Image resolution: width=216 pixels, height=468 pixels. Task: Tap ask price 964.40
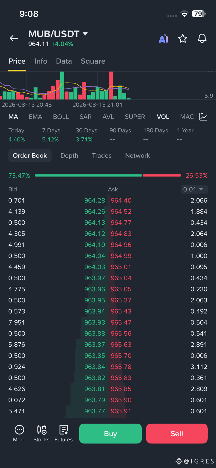[121, 201]
